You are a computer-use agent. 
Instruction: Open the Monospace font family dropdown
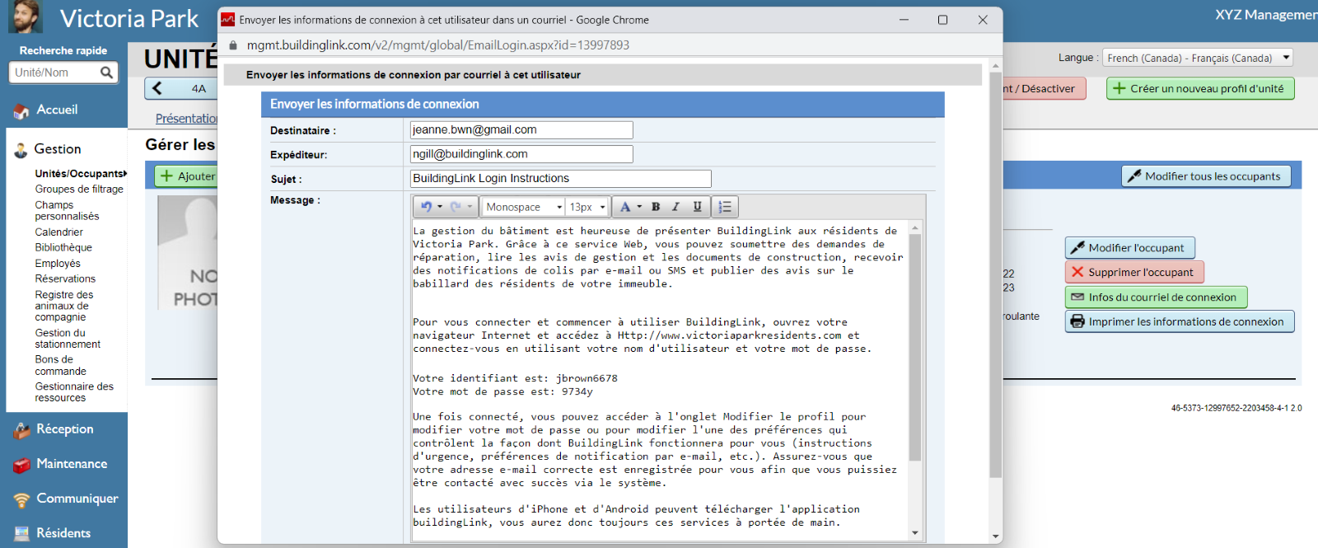click(x=523, y=207)
